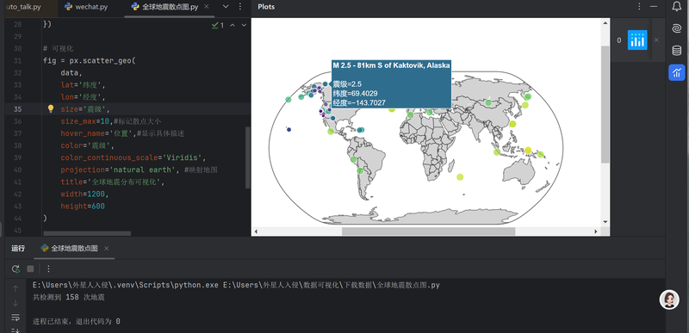The width and height of the screenshot is (689, 333).
Task: Open the inspections widget showing 1 warning
Action: [218, 26]
